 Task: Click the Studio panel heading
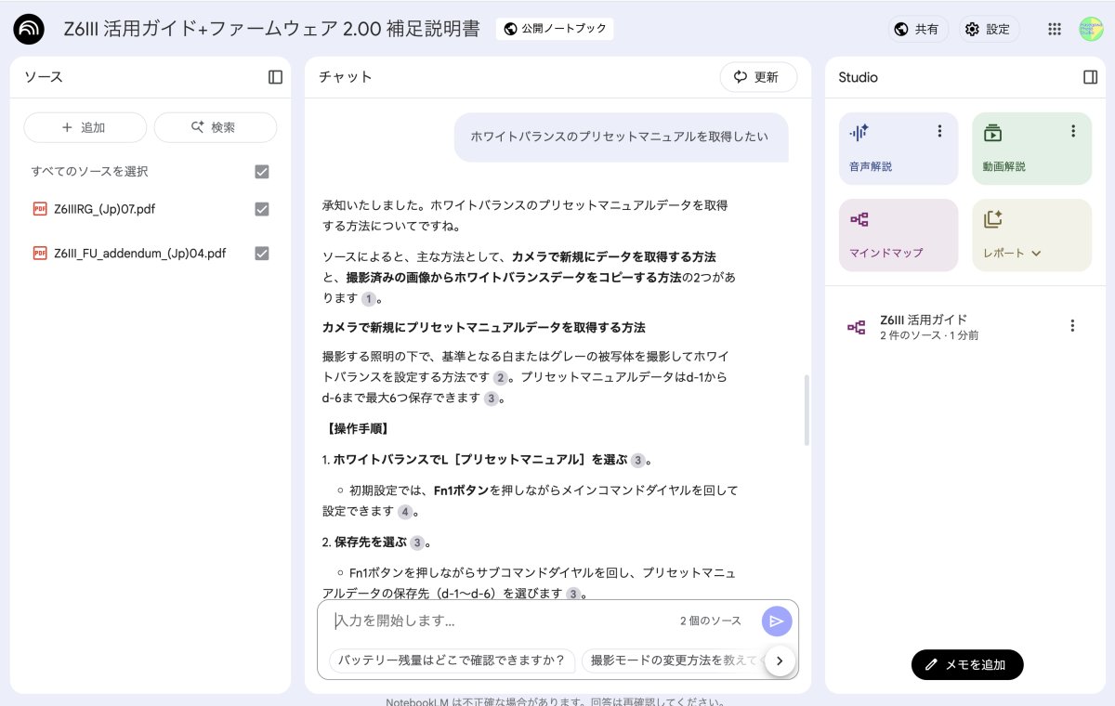click(x=858, y=77)
